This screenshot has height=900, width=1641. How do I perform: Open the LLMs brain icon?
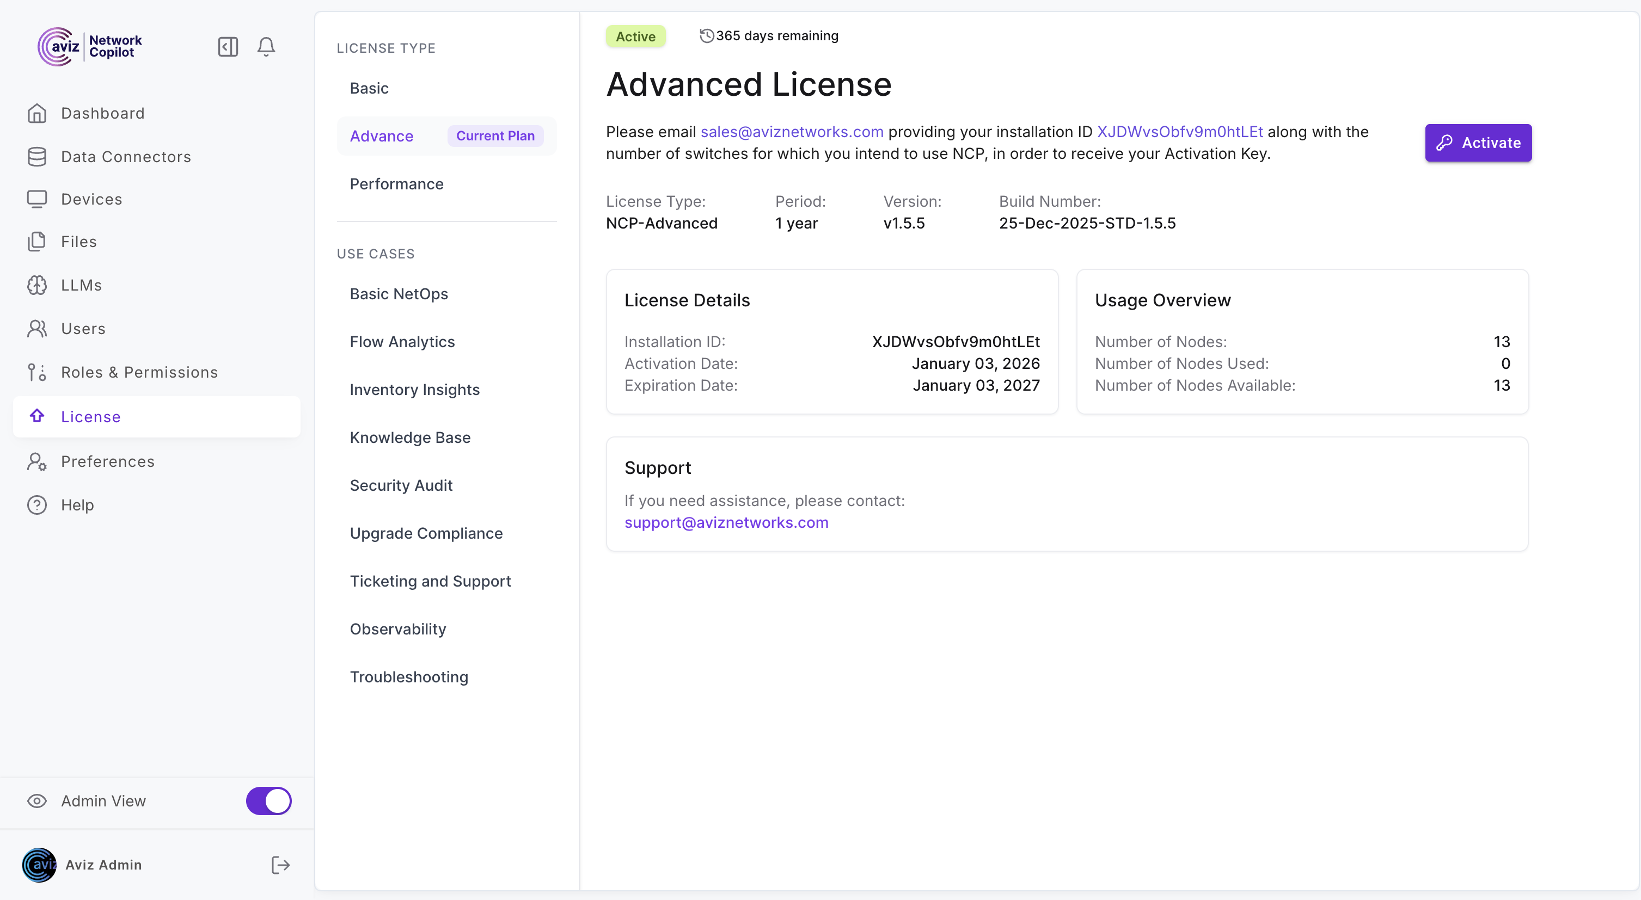click(x=37, y=285)
